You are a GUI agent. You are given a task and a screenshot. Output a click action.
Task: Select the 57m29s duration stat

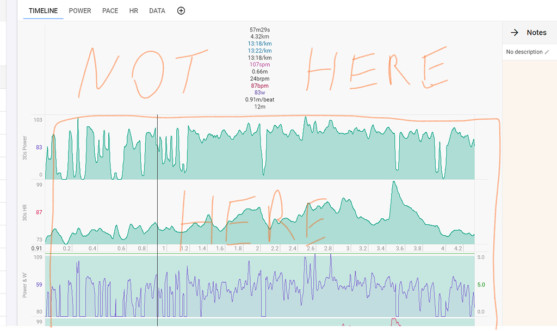coord(259,29)
